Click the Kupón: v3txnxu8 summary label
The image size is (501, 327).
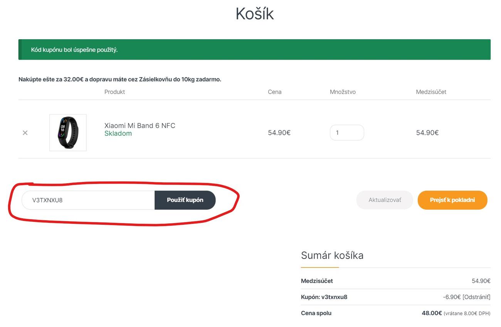click(324, 297)
